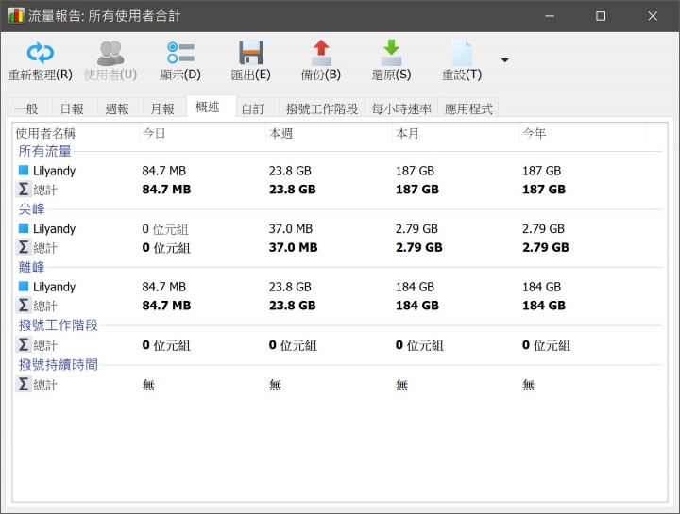This screenshot has height=514, width=680.
Task: Click 無 under 今日 in 撥號持續時間
Action: coord(148,385)
